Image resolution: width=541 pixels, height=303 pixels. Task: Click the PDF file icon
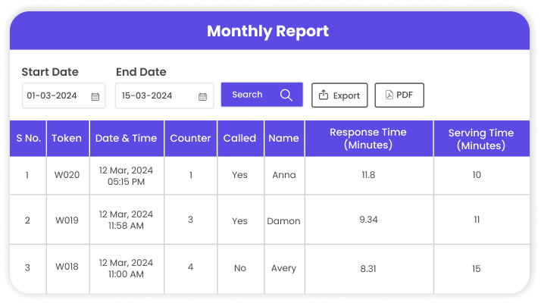389,95
